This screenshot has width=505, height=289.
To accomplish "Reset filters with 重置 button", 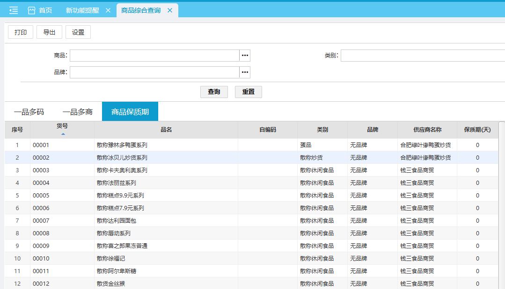I will pyautogui.click(x=248, y=92).
